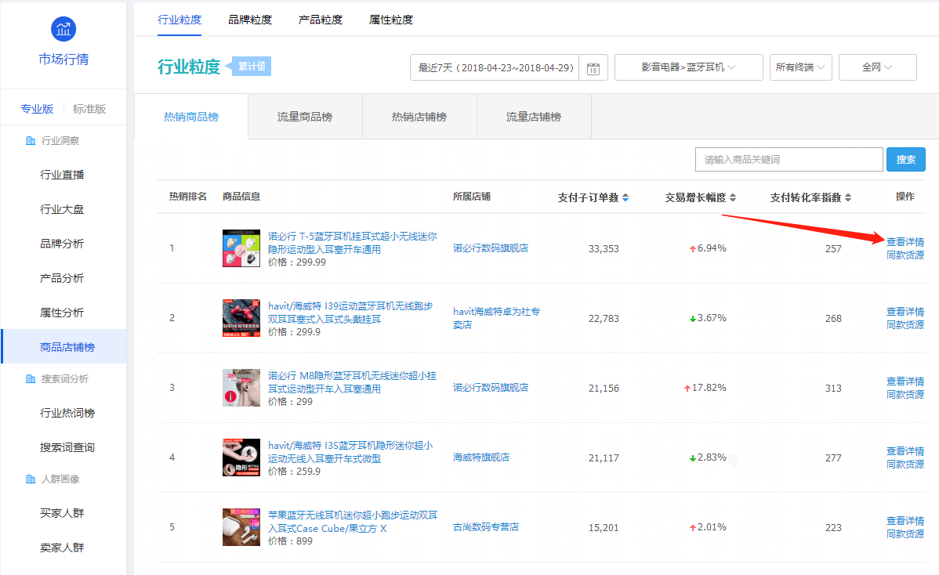Open 诺必行数码旗舰店 store link in row 1
Viewport: 939px width, 575px height.
(491, 248)
